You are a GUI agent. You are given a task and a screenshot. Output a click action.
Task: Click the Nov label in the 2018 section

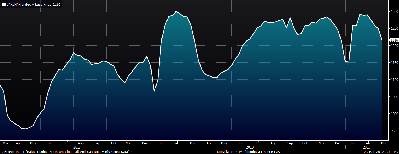321,143
